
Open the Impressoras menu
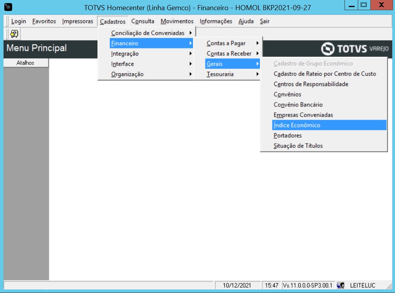(x=78, y=22)
